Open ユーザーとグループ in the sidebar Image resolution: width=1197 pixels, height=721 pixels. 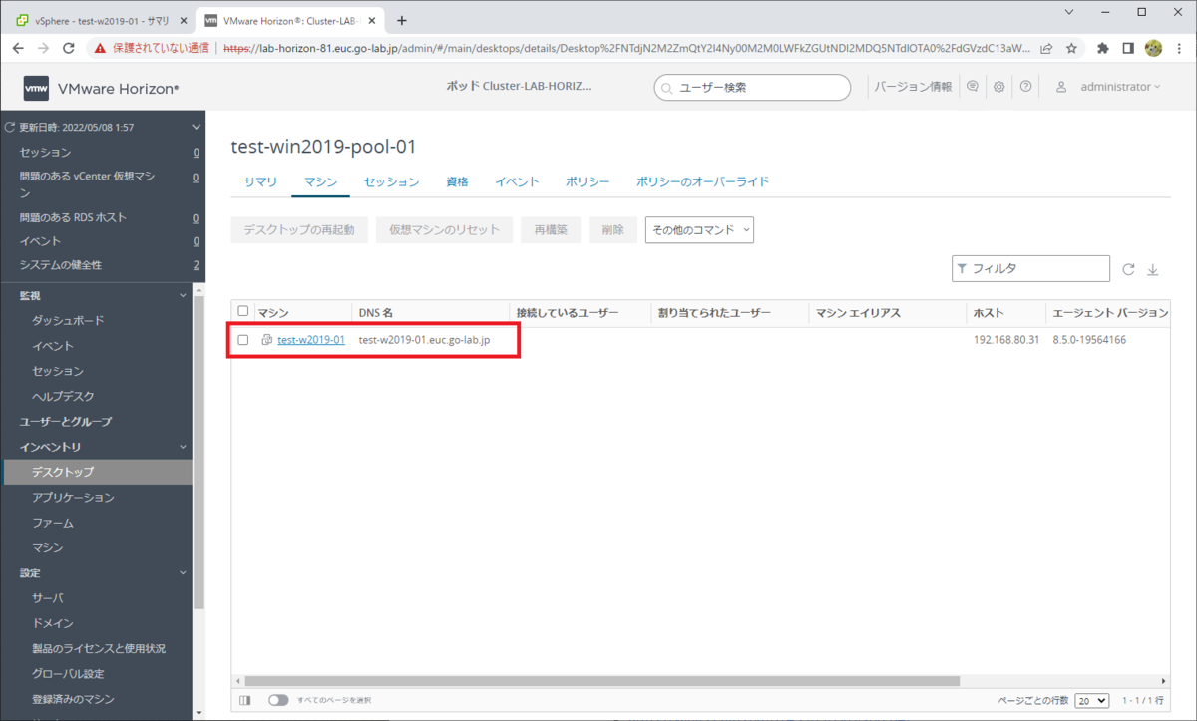point(66,422)
